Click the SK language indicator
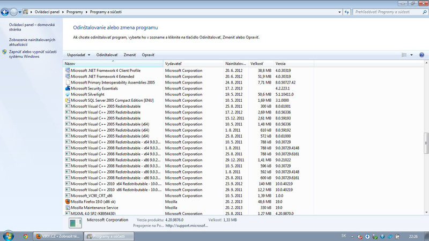This screenshot has width=429, height=241. [344, 236]
